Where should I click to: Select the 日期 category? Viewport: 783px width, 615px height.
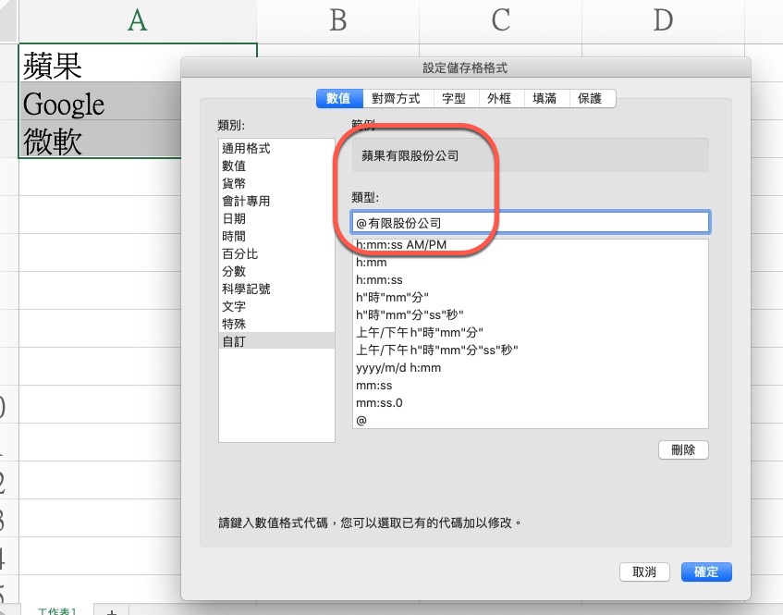coord(276,218)
